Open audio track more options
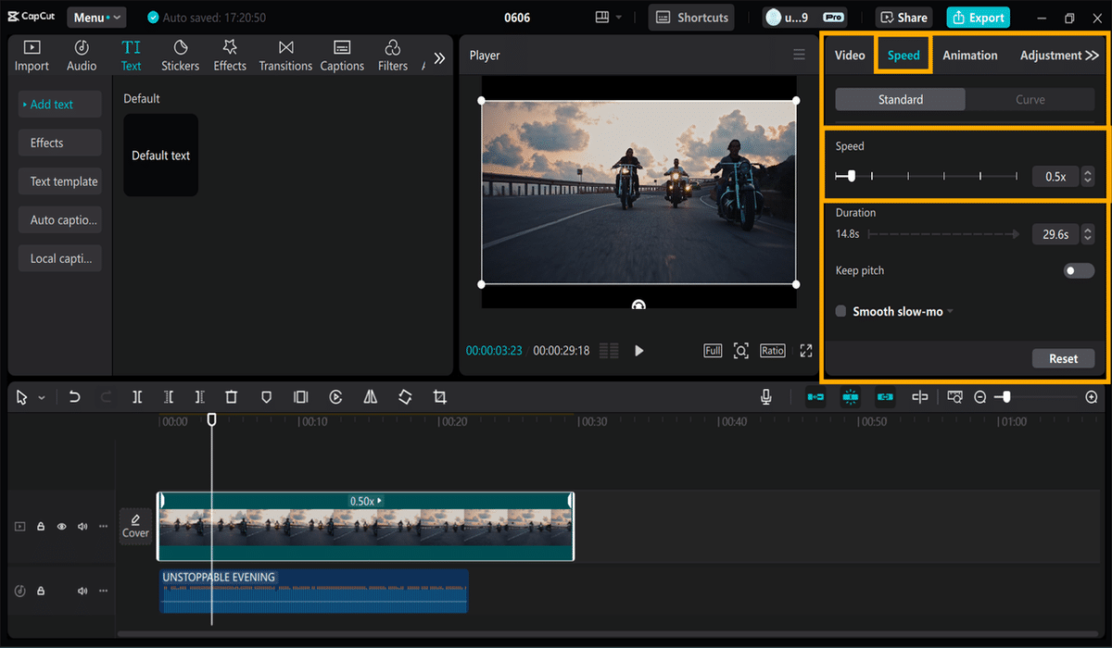This screenshot has width=1112, height=648. [x=103, y=591]
